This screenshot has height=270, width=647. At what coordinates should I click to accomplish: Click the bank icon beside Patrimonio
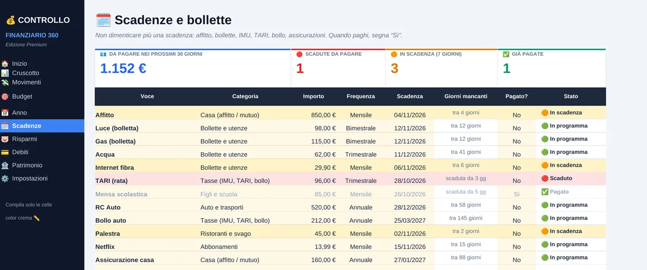coord(5,166)
